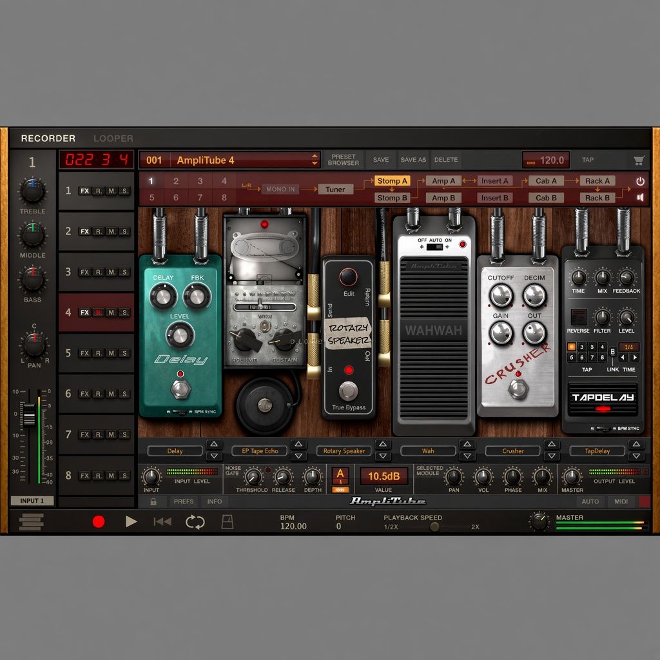Click the PAN knob on channel strip
This screenshot has width=660, height=660.
(x=34, y=345)
